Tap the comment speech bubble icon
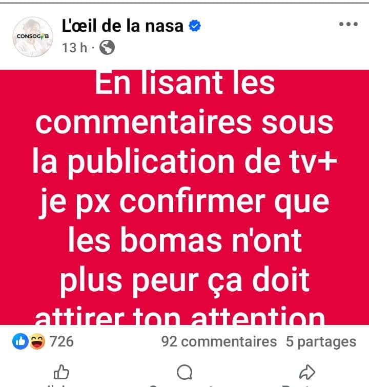The width and height of the screenshot is (369, 387). click(x=184, y=372)
